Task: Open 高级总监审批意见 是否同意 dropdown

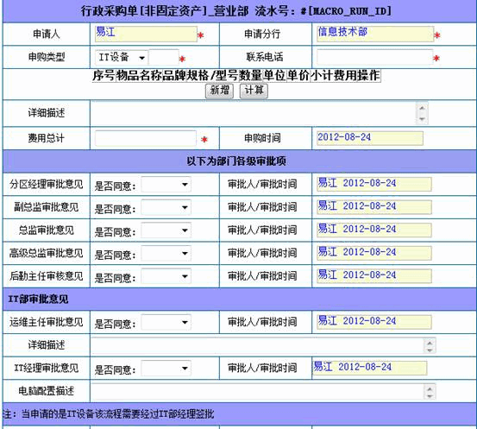Action: (166, 253)
